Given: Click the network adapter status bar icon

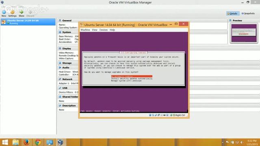Looking at the screenshot, I should coord(159,115).
